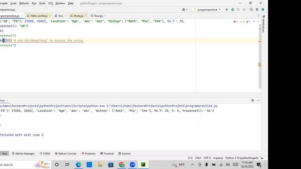Open PyCharm icon on taskbar

(x=143, y=165)
